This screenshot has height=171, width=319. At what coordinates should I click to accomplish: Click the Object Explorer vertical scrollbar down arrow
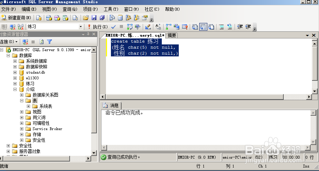coord(94,153)
